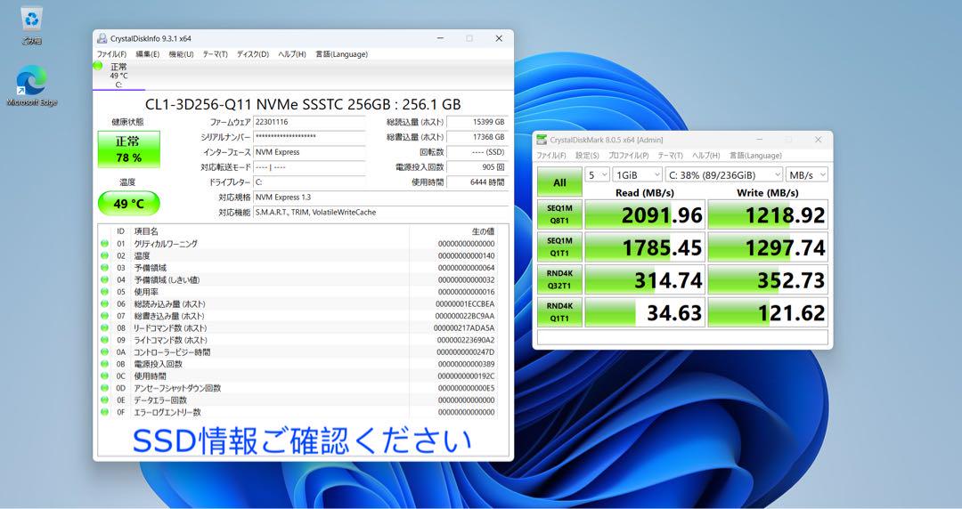Click the green disk status indicator above C:
The image size is (962, 509).
pos(98,66)
